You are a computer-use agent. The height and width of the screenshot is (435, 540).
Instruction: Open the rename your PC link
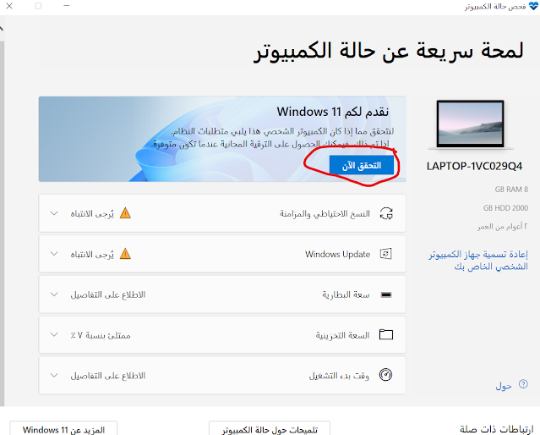478,261
